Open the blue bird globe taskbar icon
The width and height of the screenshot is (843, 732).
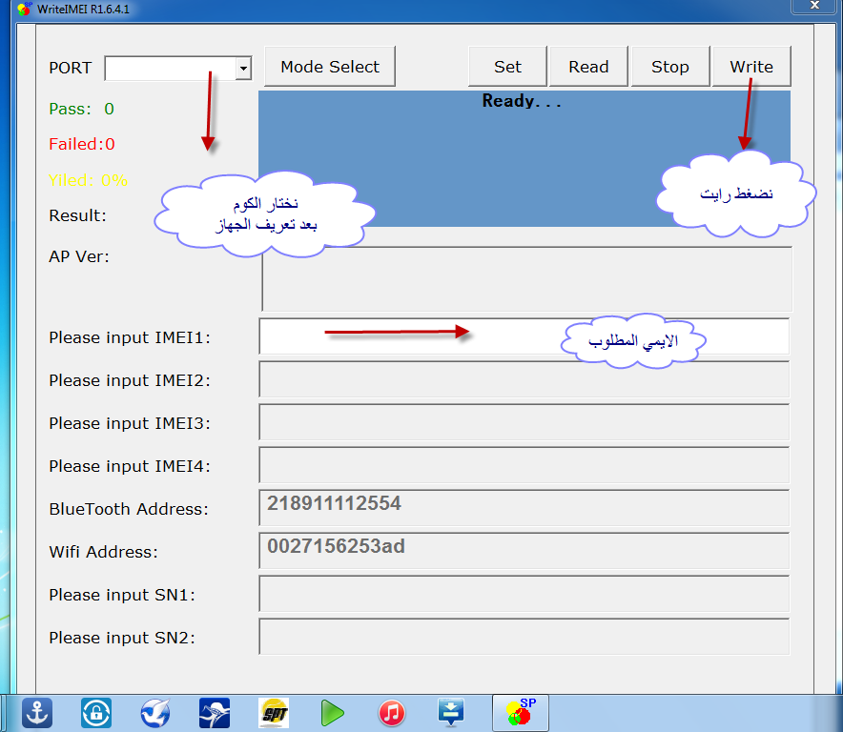point(155,713)
